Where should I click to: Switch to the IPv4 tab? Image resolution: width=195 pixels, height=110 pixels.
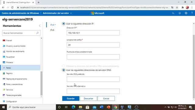click(x=53, y=25)
